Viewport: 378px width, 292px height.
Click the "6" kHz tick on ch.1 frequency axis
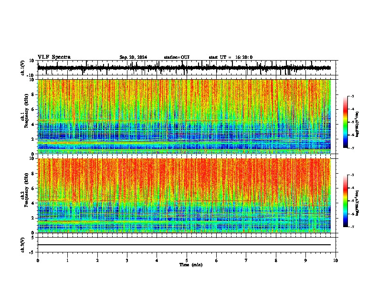click(x=33, y=109)
